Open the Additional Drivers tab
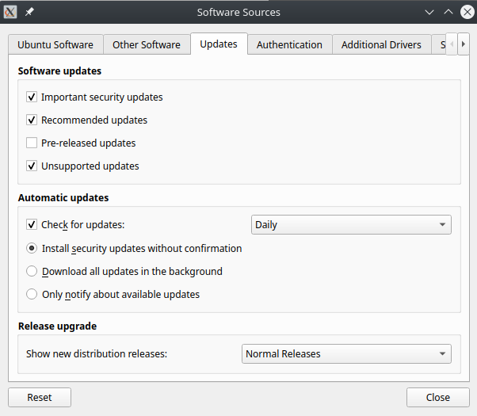 381,45
